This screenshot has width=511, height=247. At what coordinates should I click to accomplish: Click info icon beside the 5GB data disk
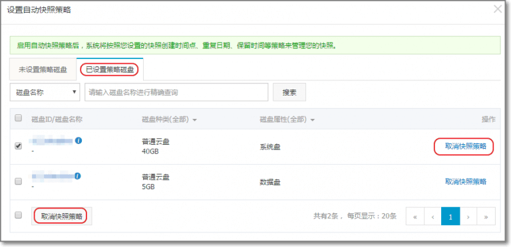pyautogui.click(x=78, y=176)
